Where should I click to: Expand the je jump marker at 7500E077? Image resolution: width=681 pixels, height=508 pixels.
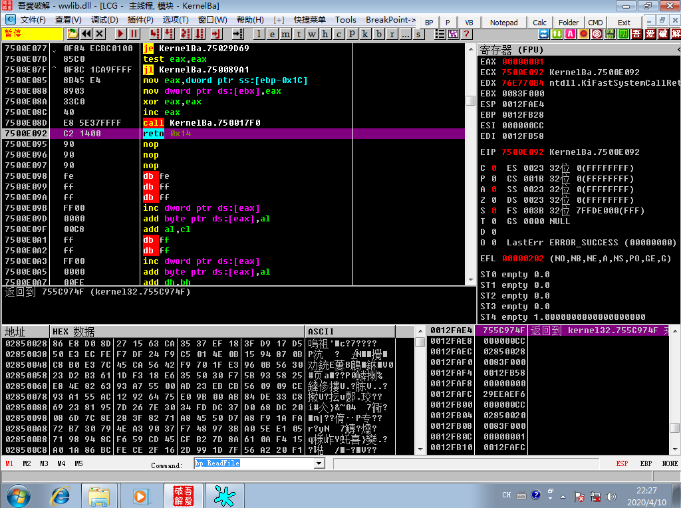(x=55, y=51)
